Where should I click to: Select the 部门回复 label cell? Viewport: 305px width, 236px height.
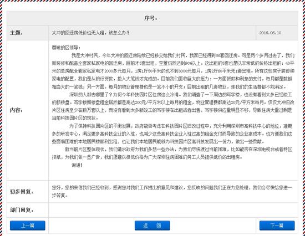tap(27, 210)
